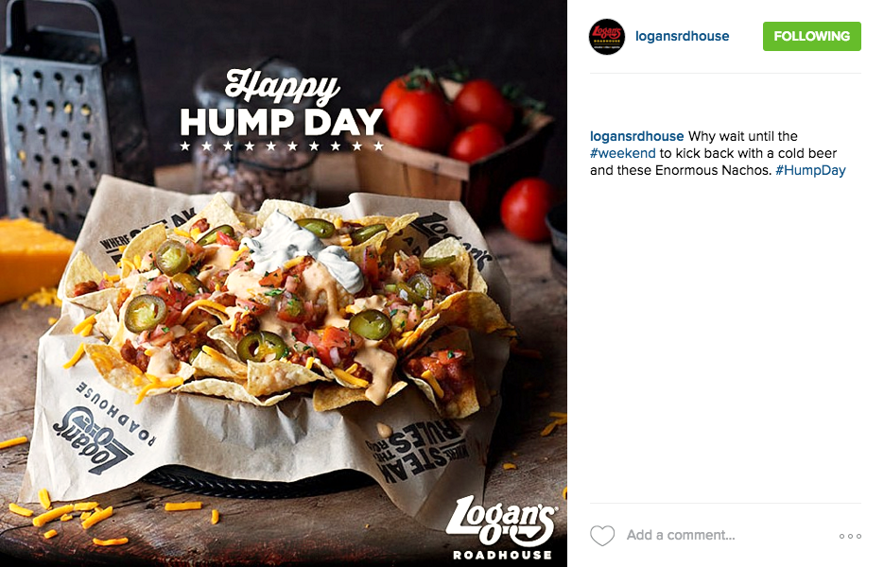Open logansrdhouse username in the caption
Viewport: 884px width, 567px height.
(x=636, y=136)
